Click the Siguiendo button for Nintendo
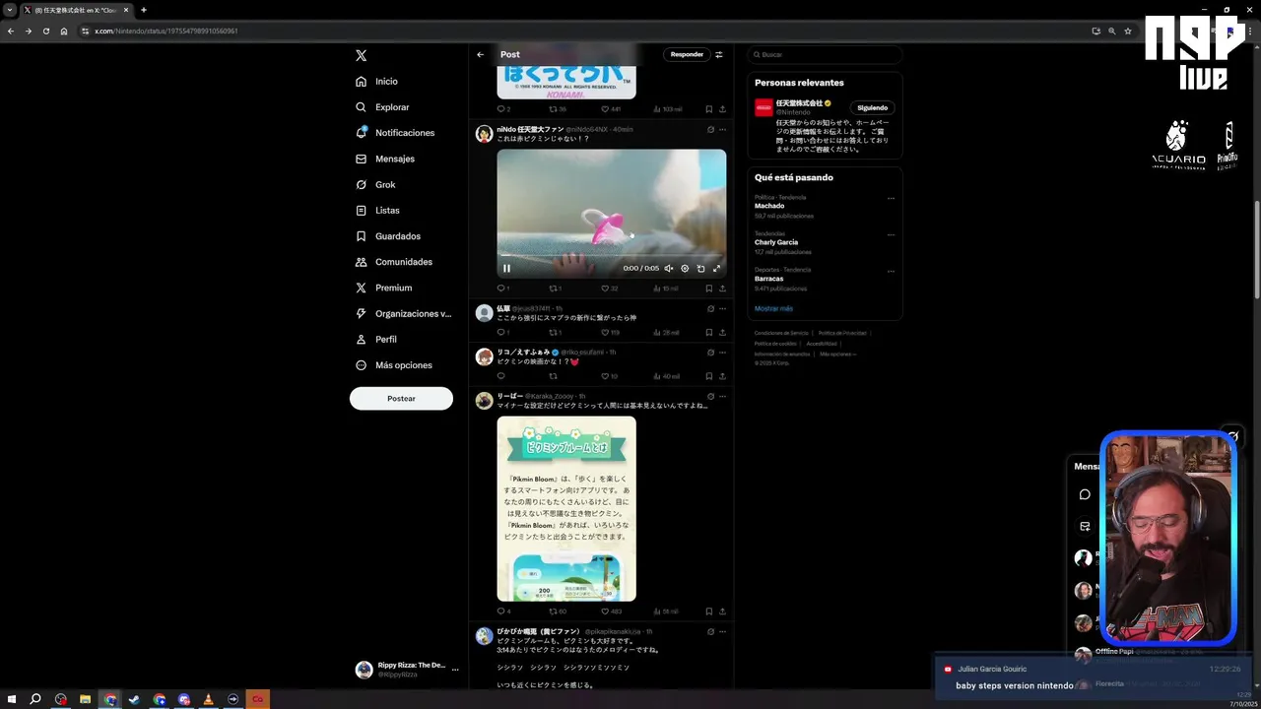1261x709 pixels. pos(872,107)
